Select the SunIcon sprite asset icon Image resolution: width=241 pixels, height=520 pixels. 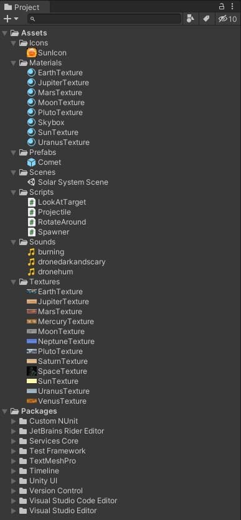(32, 53)
